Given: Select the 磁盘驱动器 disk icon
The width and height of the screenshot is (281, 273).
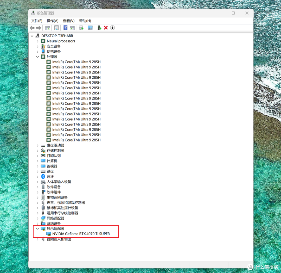Looking at the screenshot, I should [x=43, y=145].
